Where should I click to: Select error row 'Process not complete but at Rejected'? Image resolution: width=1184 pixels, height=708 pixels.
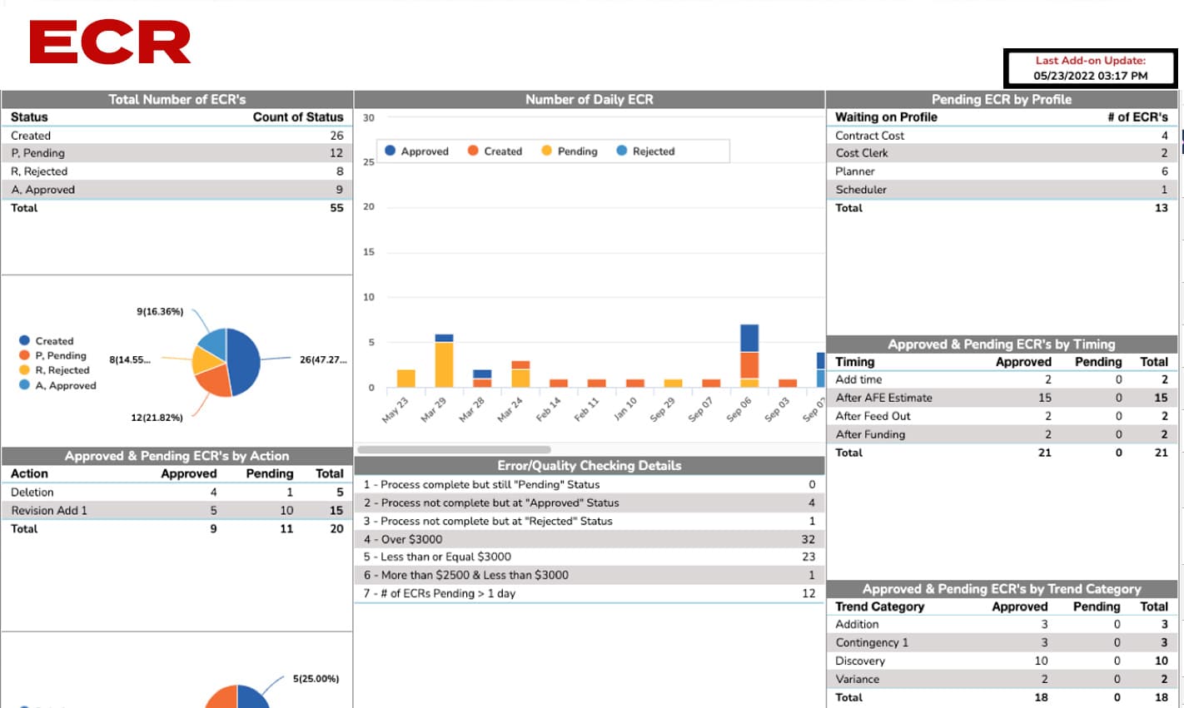pos(590,521)
